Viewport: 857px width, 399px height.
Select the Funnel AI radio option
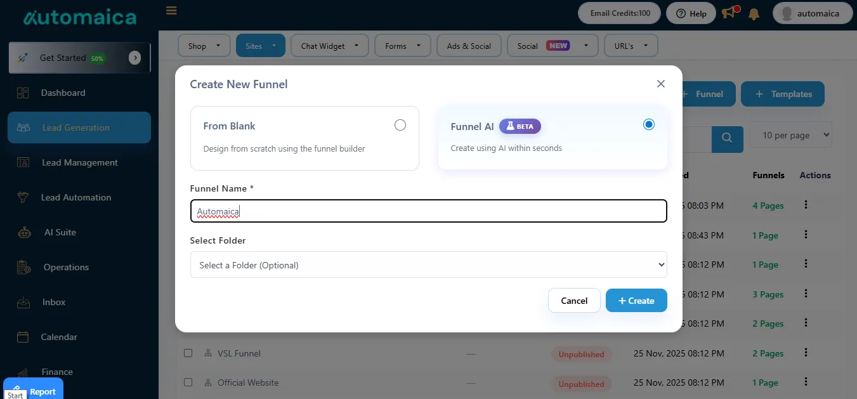point(648,124)
